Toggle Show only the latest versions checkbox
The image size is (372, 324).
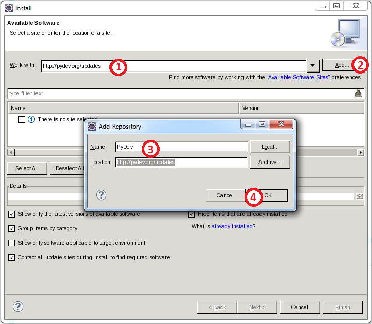[x=12, y=214]
